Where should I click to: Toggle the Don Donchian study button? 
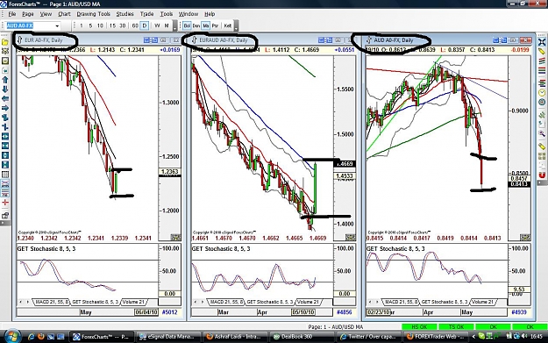[196, 25]
